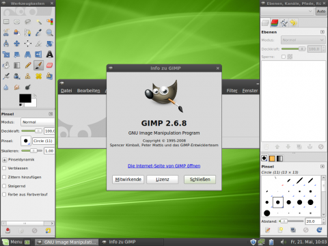
Task: Select the Blend gradient tool
Action: coord(17,66)
